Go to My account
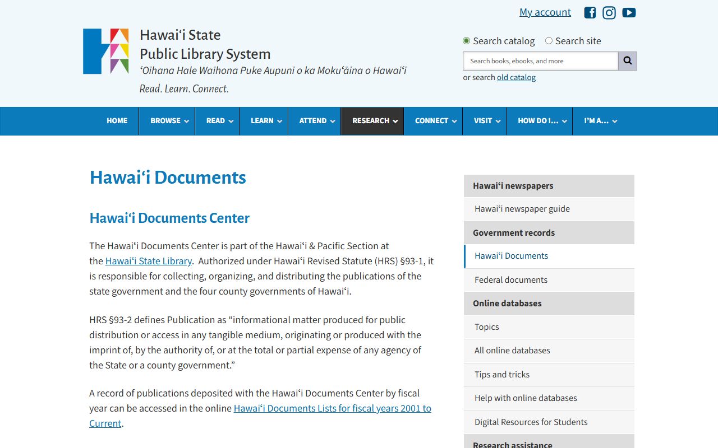718x448 pixels. pos(545,12)
